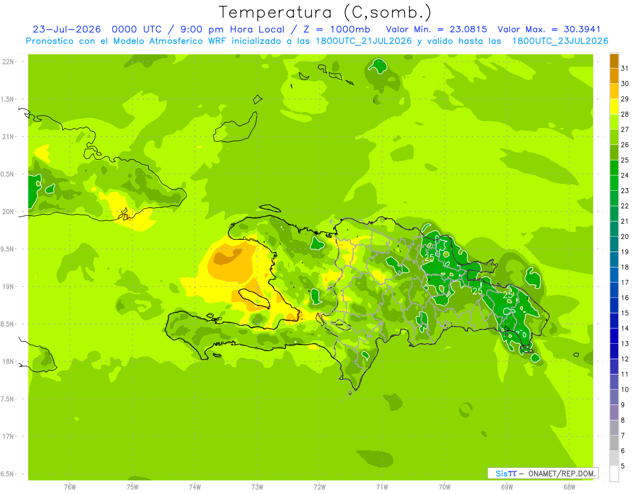
Task: Click the 22N latitude label
Action: (8, 62)
